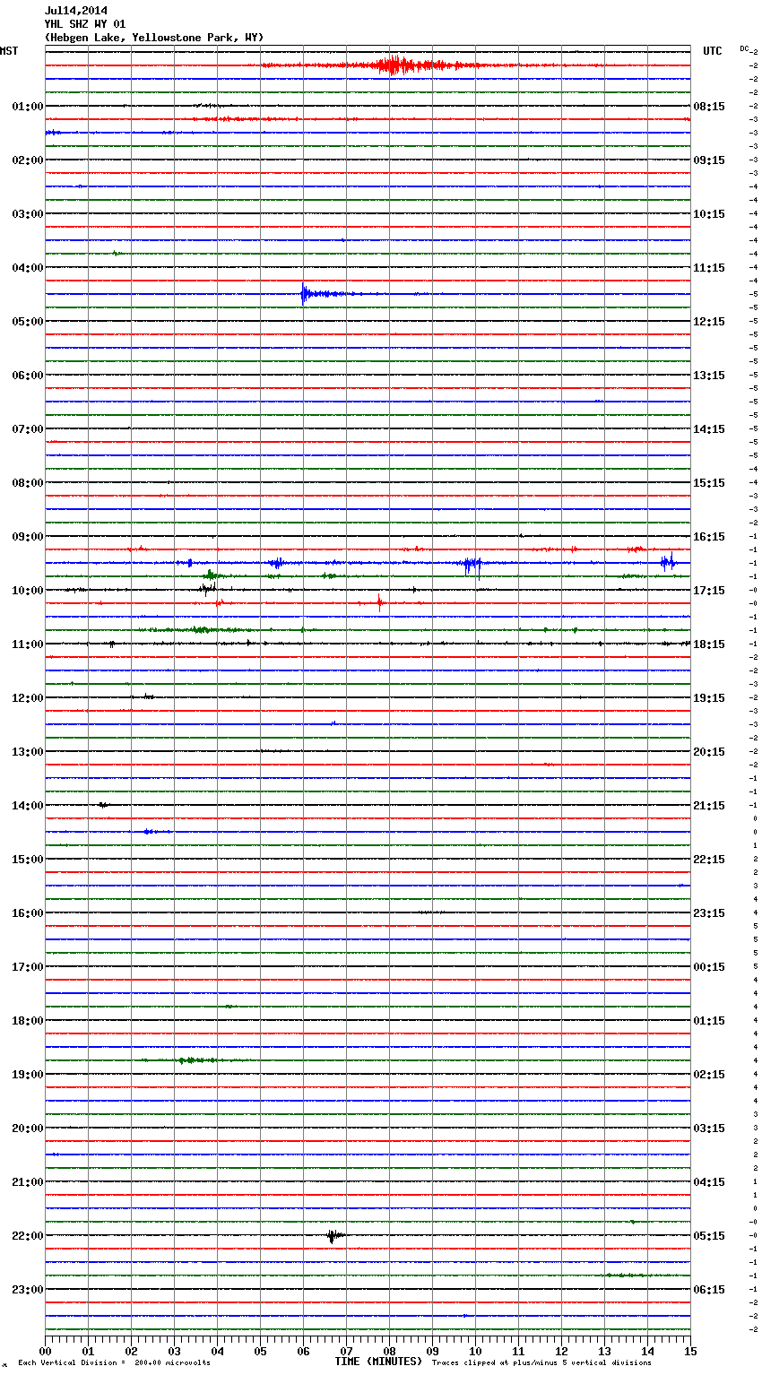
Task: Click the MST axis header
Action: click(9, 51)
